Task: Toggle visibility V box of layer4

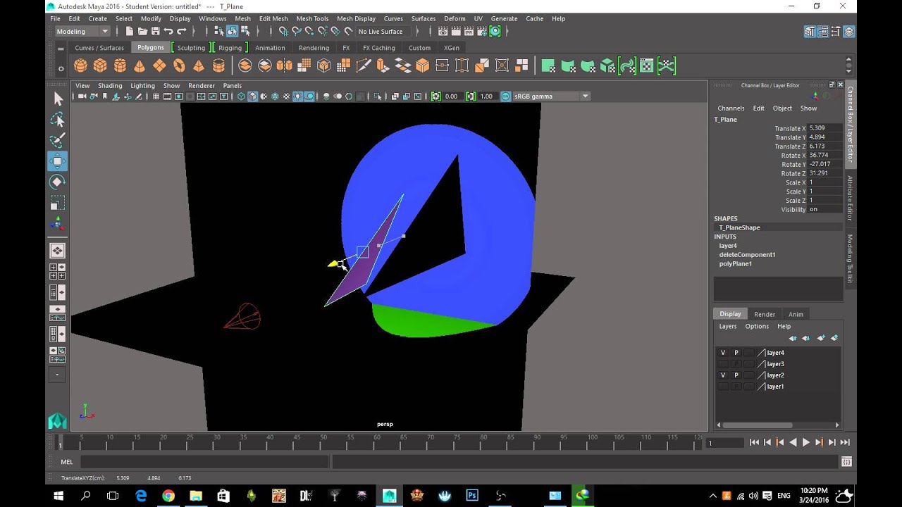Action: (723, 353)
